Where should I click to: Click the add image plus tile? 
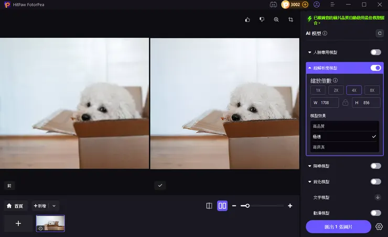tap(18, 223)
